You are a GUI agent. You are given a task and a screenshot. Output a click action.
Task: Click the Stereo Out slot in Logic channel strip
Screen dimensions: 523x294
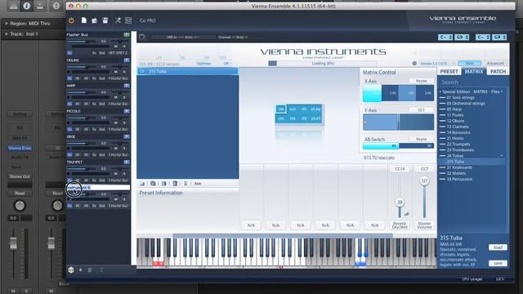(20, 176)
